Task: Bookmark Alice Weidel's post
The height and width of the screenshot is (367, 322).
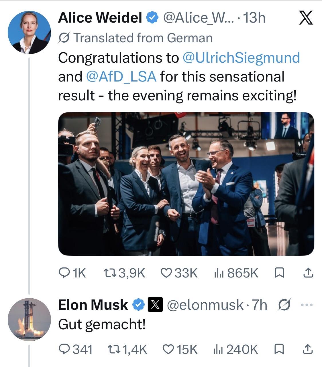Action: (x=279, y=273)
